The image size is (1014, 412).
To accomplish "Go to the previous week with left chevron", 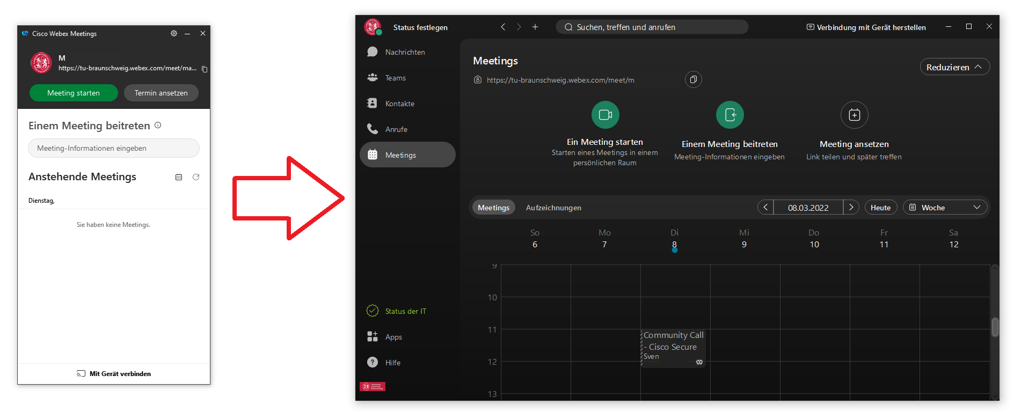I will click(x=765, y=207).
